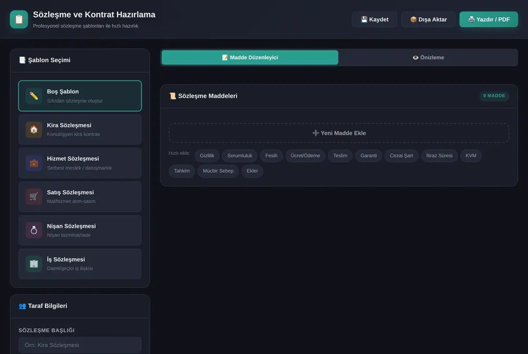
Task: Select the Nişan Sözleşmesi template title
Action: [71, 226]
